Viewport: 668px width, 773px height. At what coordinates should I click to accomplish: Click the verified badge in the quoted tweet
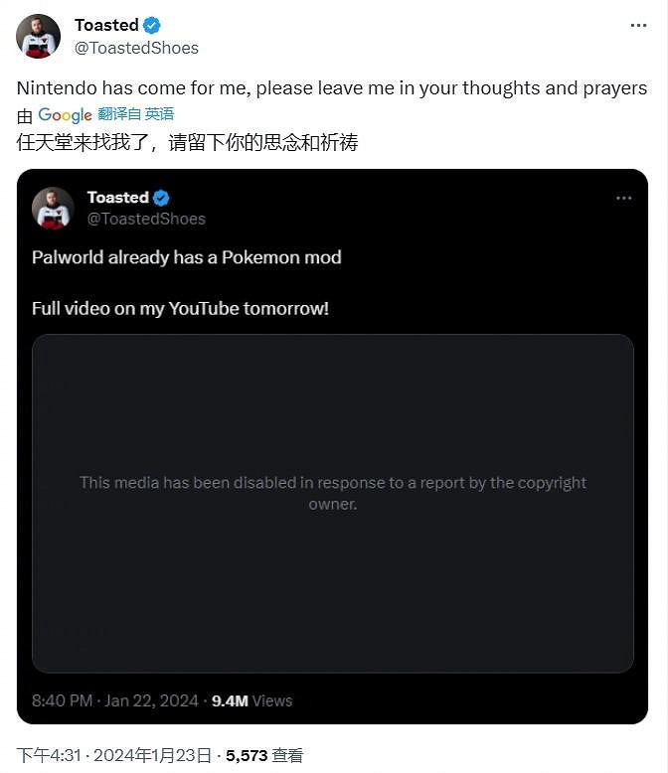[161, 197]
